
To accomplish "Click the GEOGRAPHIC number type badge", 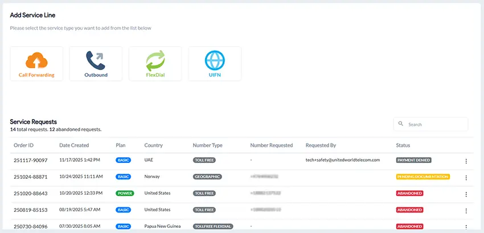I will (207, 177).
